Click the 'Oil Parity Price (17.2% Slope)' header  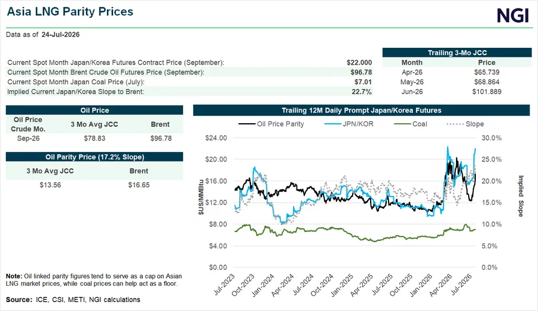click(94, 157)
